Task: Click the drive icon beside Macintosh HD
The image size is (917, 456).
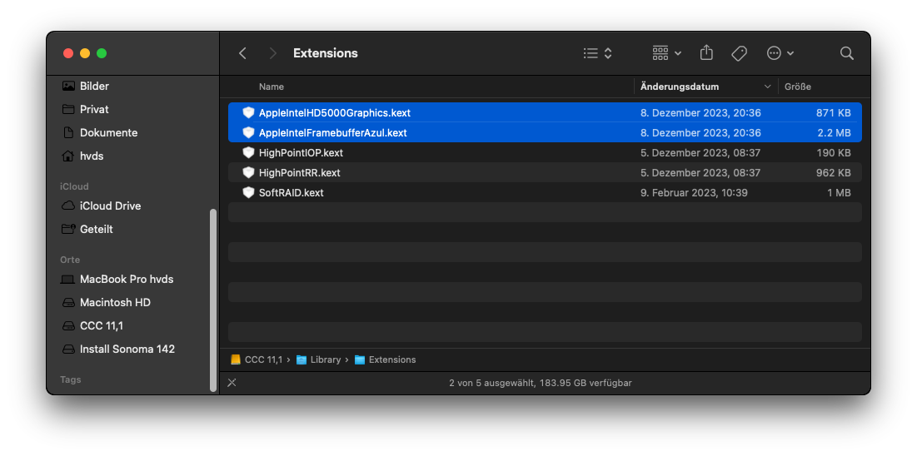Action: point(68,303)
